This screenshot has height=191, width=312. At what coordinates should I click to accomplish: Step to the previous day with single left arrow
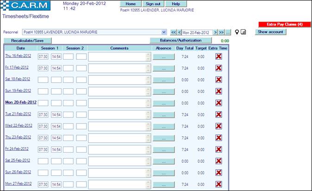pyautogui.click(x=179, y=32)
